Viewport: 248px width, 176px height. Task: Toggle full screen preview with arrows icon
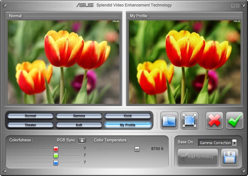[189, 120]
